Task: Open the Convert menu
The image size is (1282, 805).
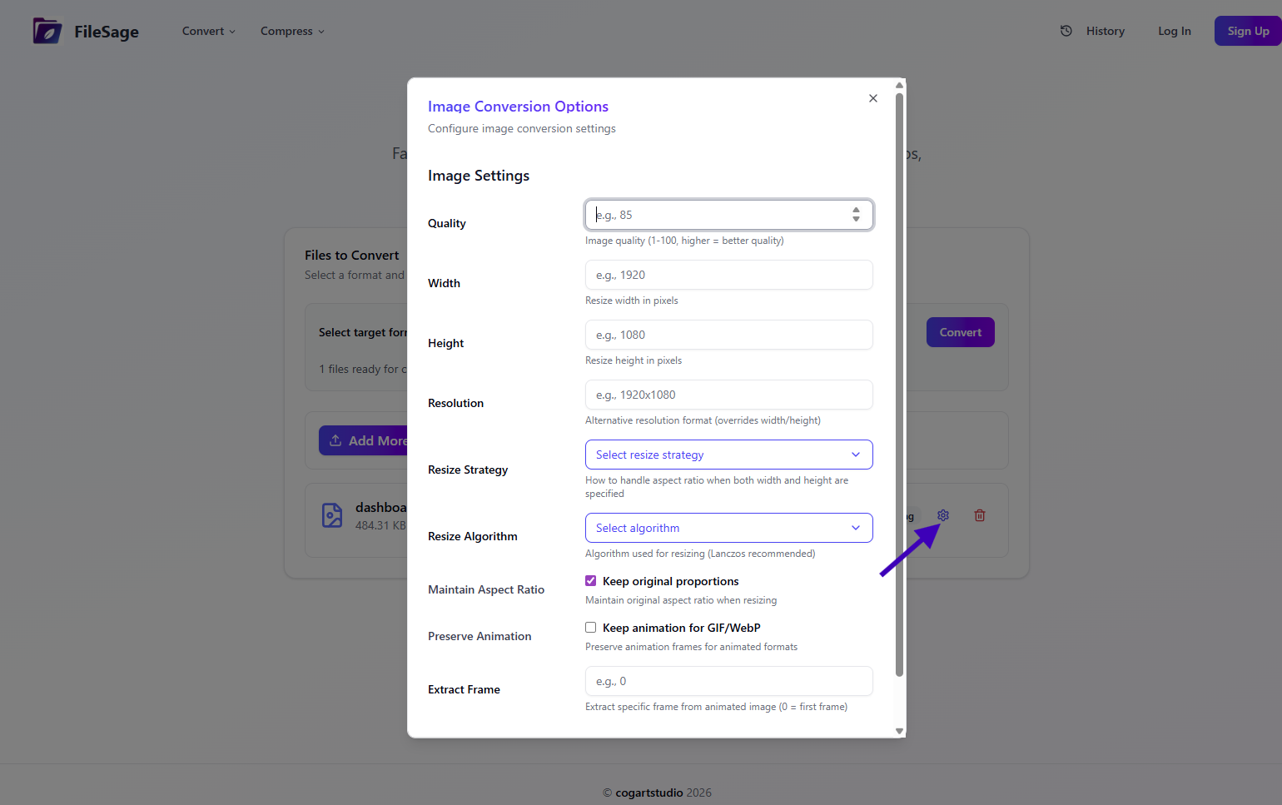Action: [x=202, y=31]
